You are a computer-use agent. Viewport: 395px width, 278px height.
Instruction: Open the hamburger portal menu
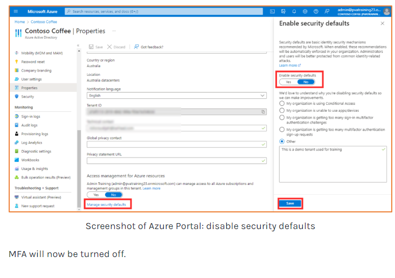16,11
